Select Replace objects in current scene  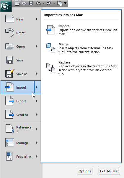pos(82,68)
